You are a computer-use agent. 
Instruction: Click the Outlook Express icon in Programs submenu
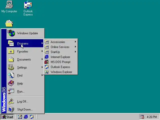(47, 67)
